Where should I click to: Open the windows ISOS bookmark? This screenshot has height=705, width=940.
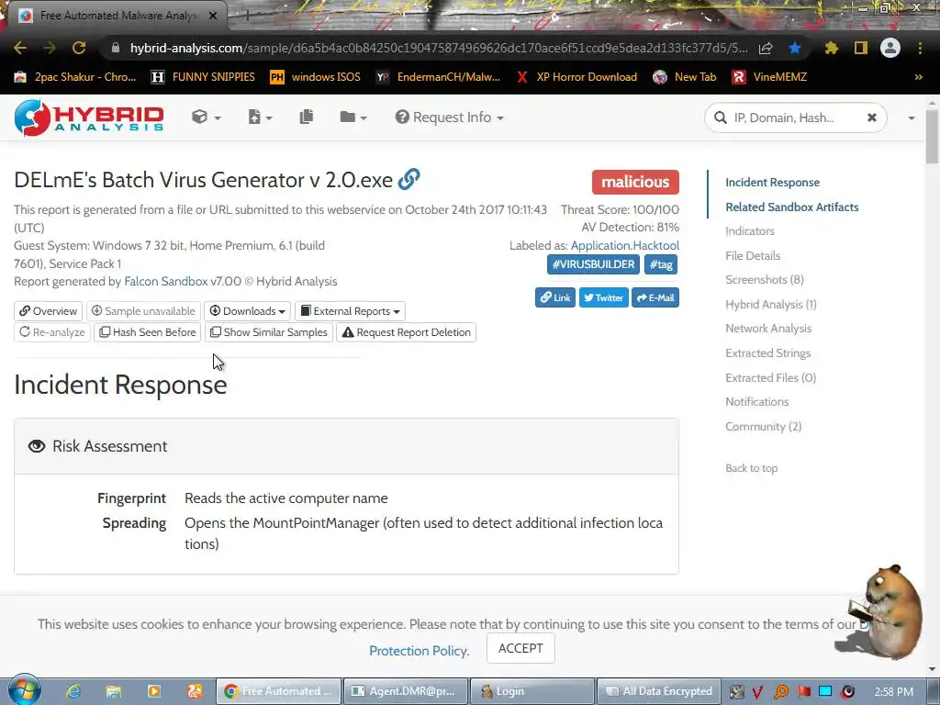pos(316,77)
